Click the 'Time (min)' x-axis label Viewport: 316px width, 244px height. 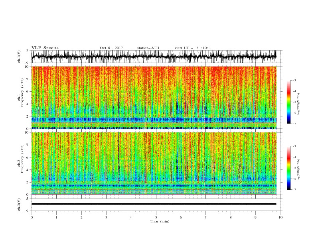[160, 221]
